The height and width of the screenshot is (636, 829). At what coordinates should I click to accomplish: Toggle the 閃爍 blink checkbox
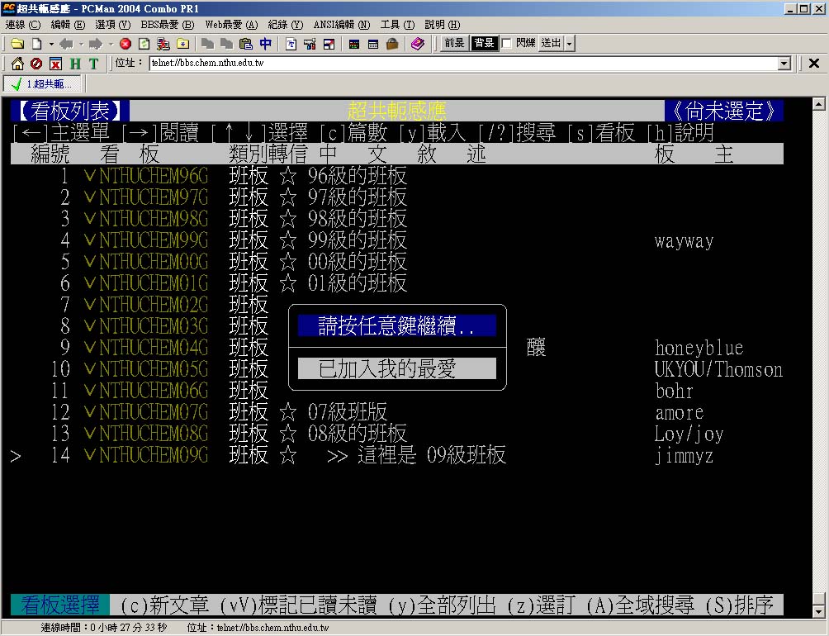(x=507, y=43)
